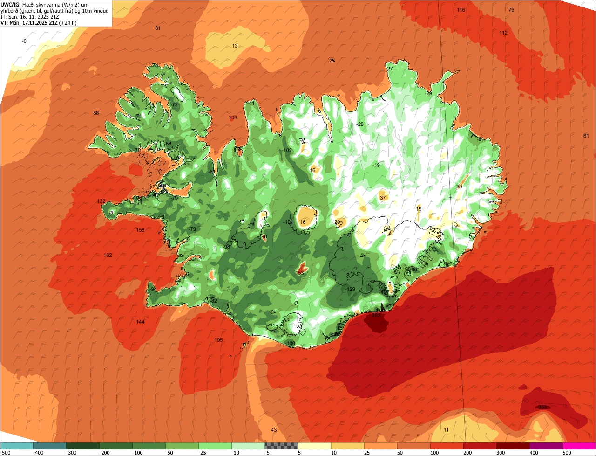The height and width of the screenshot is (456, 596).
Task: Click the '-100' value on the south coast
Action: click(x=290, y=344)
